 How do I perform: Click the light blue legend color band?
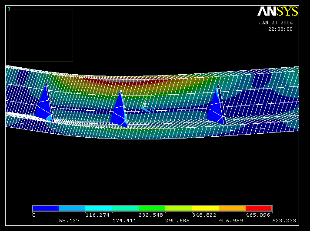pos(72,208)
